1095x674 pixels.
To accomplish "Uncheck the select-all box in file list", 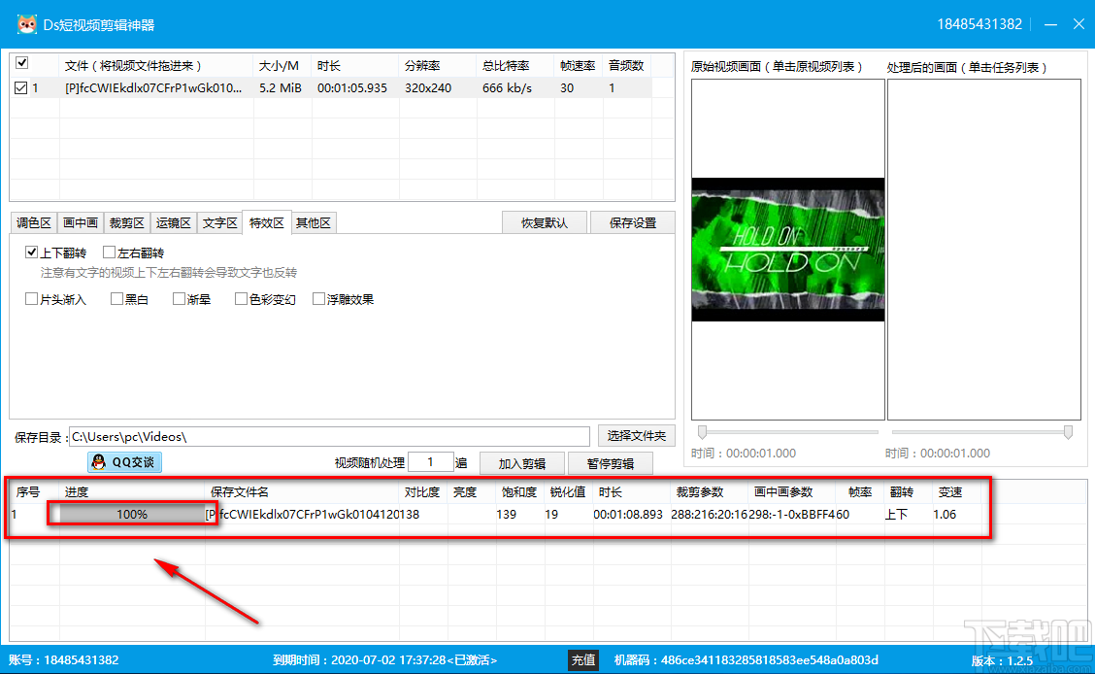I will 21,62.
